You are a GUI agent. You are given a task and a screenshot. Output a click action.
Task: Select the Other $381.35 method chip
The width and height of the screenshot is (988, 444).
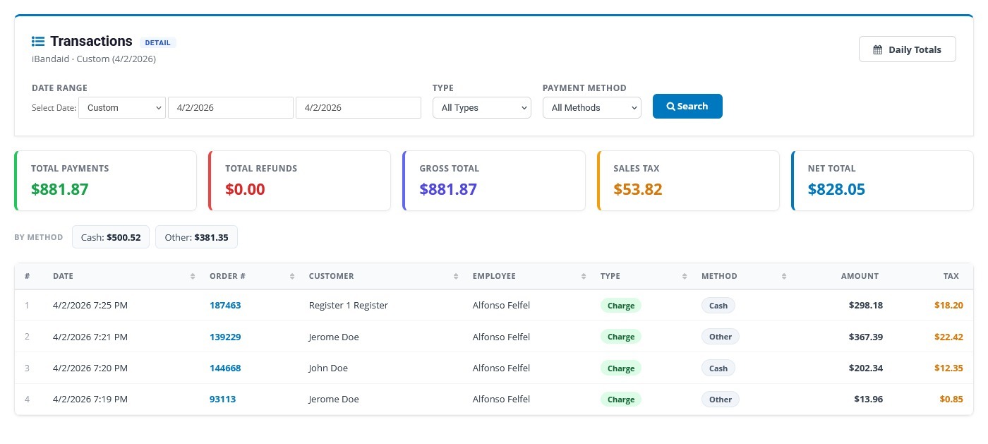click(196, 237)
